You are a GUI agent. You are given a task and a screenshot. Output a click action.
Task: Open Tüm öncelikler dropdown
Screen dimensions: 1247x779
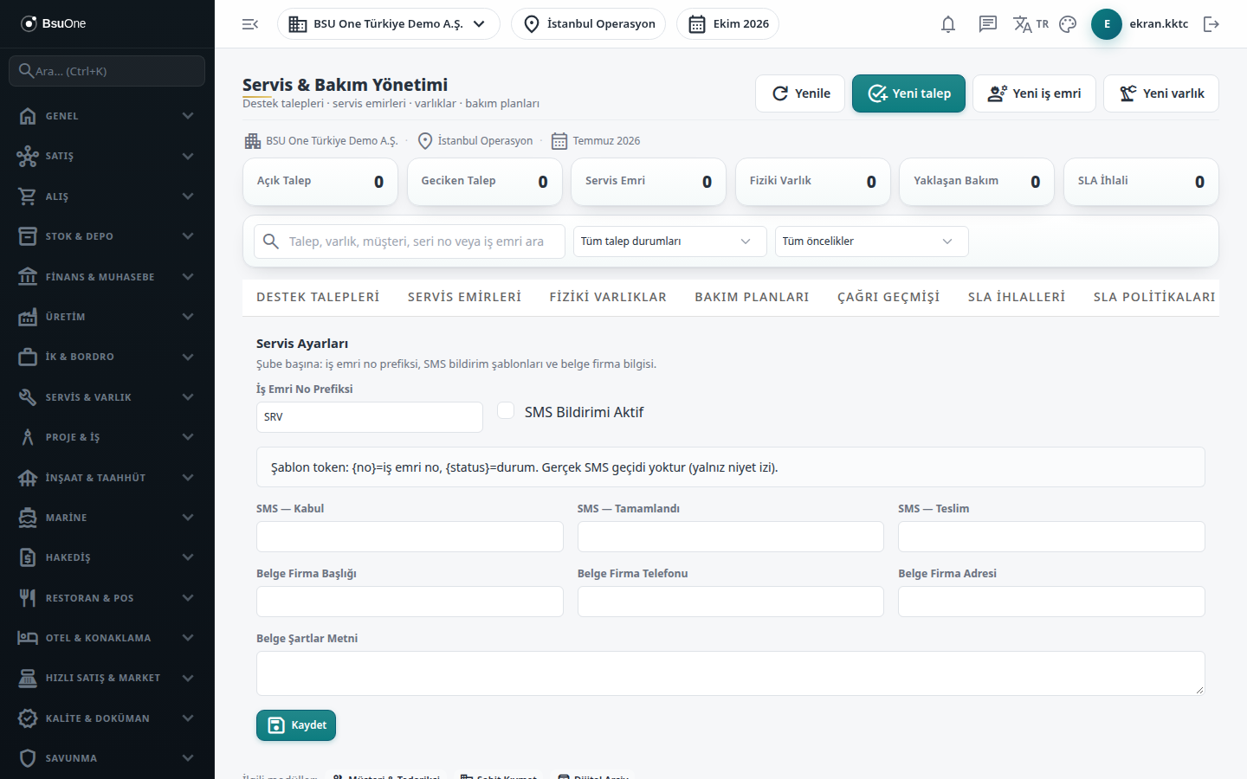pos(871,241)
